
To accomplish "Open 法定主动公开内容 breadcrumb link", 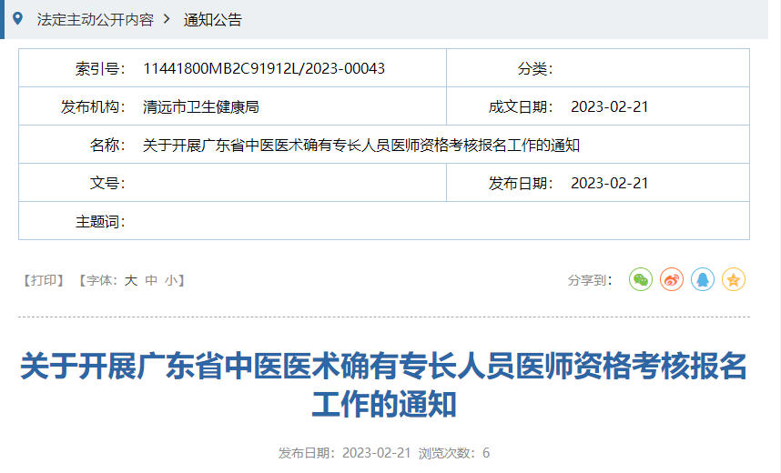I will pyautogui.click(x=95, y=20).
